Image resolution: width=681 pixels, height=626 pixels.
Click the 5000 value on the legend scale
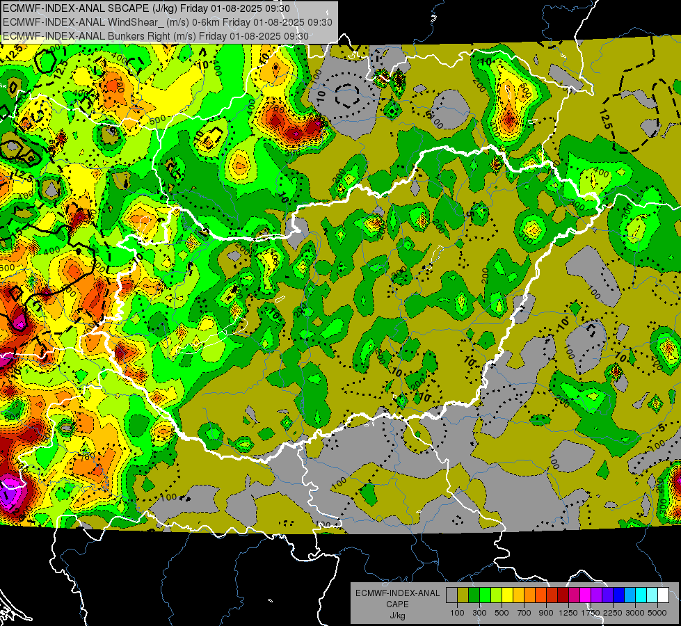pos(657,613)
